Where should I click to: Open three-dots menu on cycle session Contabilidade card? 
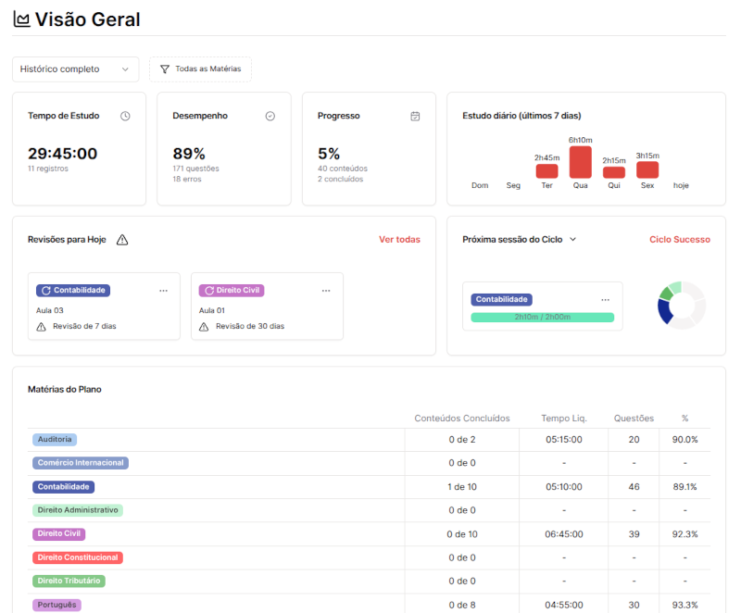point(606,300)
